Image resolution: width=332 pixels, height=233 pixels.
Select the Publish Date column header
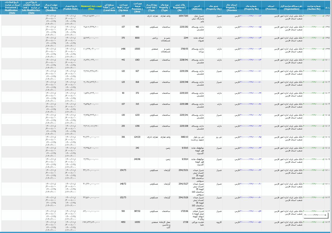click(x=70, y=7)
